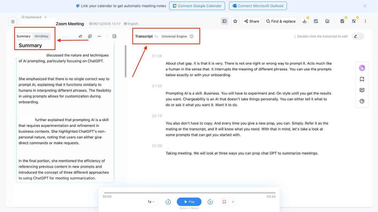Open the vertical three-dot menu in toolbar
Screen dimensions: 378x212
click(365, 21)
